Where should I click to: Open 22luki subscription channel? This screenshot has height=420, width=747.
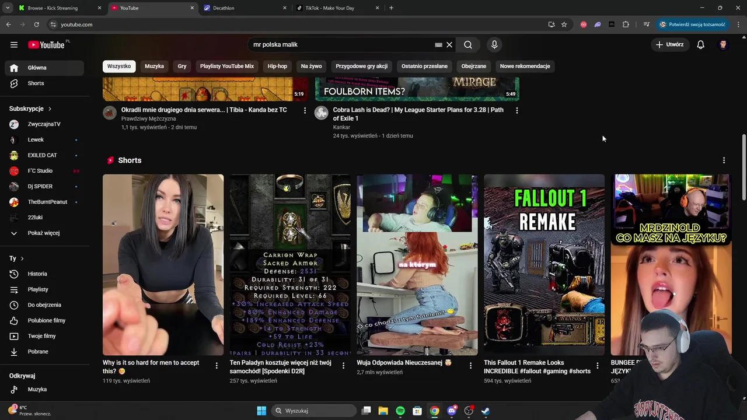click(x=44, y=218)
